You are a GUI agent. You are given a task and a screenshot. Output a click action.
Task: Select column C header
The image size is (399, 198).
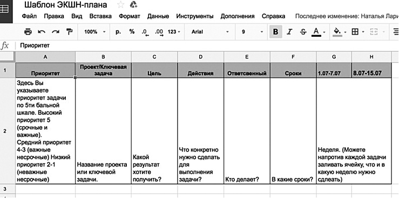coord(154,57)
